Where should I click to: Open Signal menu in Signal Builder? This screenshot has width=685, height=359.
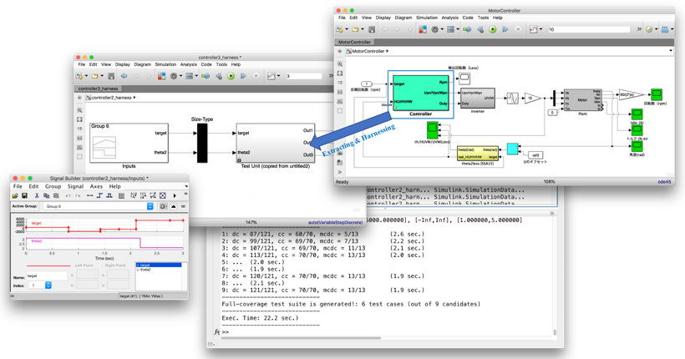tap(75, 186)
